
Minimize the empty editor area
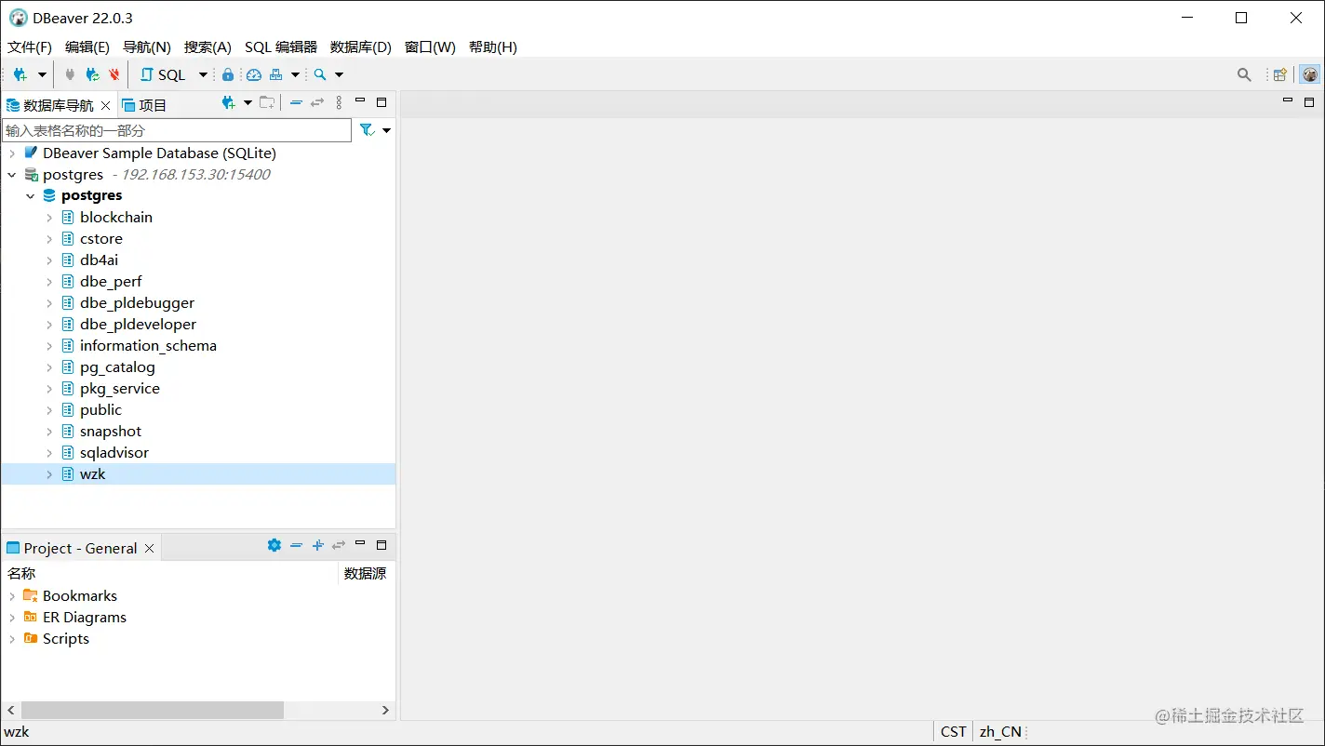tap(1288, 100)
